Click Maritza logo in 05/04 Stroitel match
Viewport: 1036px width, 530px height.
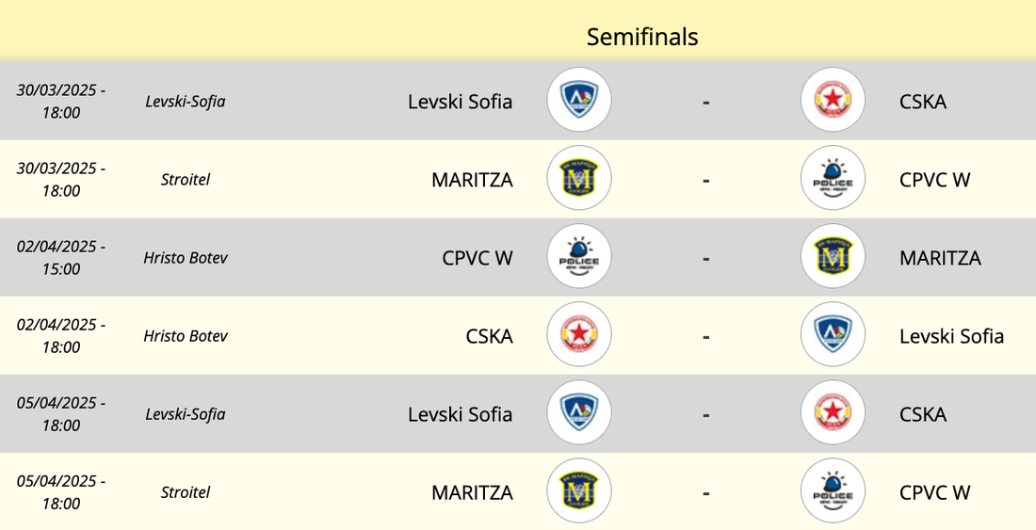[579, 490]
